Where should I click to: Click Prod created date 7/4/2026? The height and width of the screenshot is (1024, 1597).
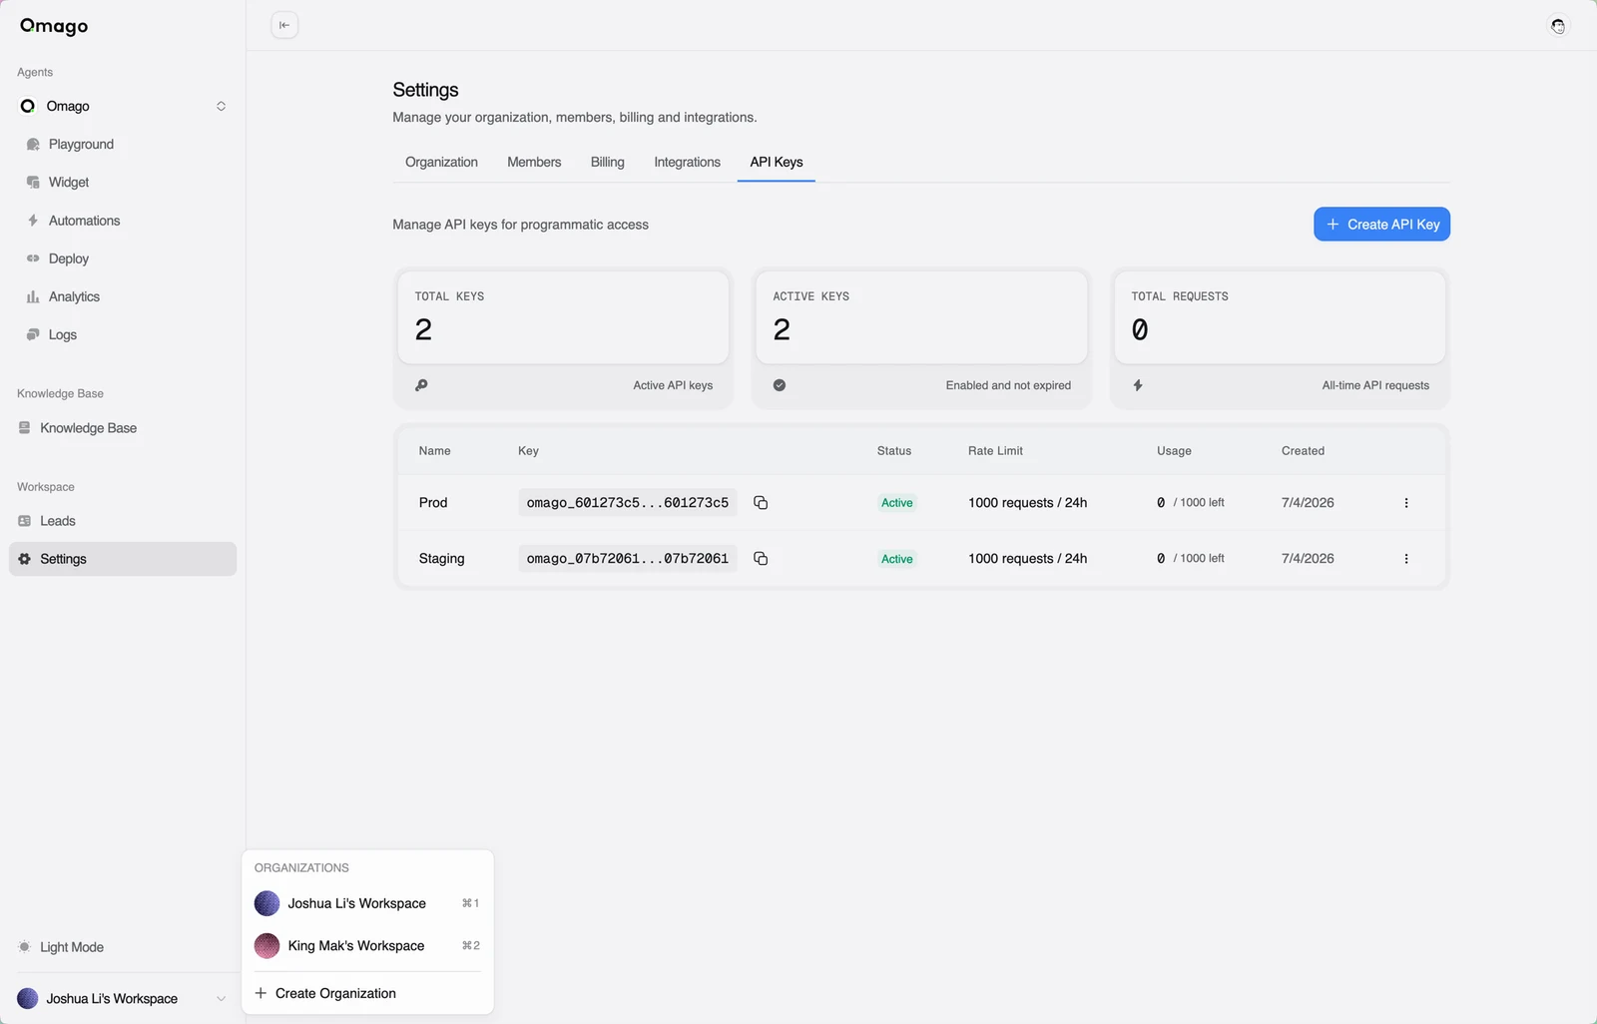point(1308,503)
